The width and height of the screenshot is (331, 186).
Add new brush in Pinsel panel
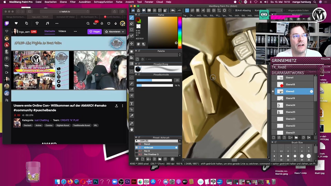(x=142, y=159)
